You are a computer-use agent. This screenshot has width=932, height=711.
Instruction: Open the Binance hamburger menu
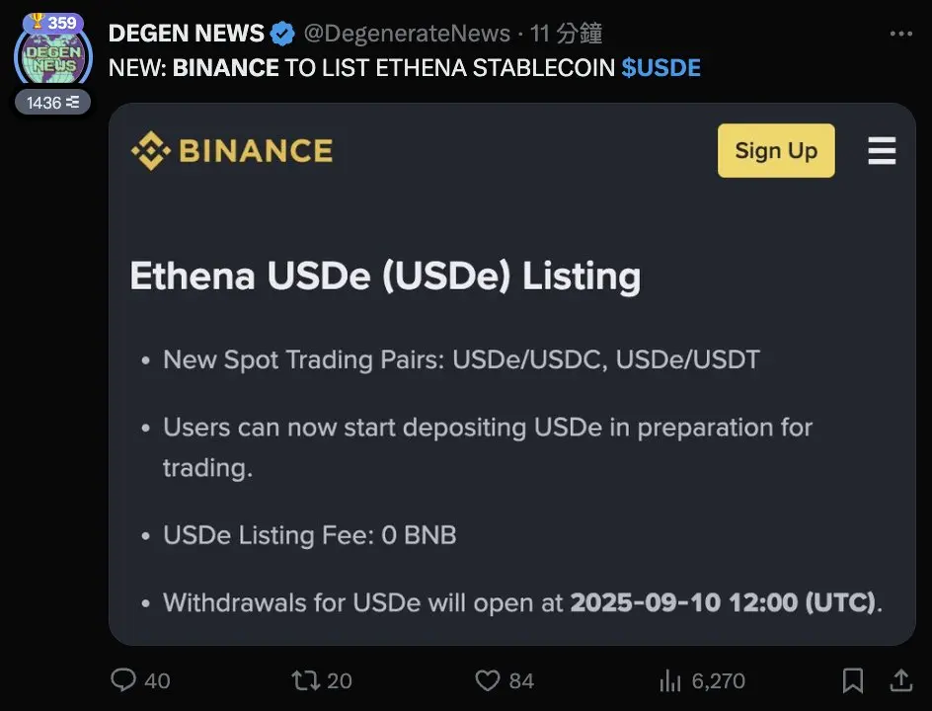point(882,150)
